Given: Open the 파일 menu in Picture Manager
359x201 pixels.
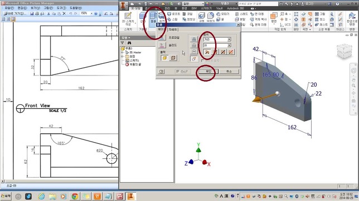Looking at the screenshot, I should [9, 8].
